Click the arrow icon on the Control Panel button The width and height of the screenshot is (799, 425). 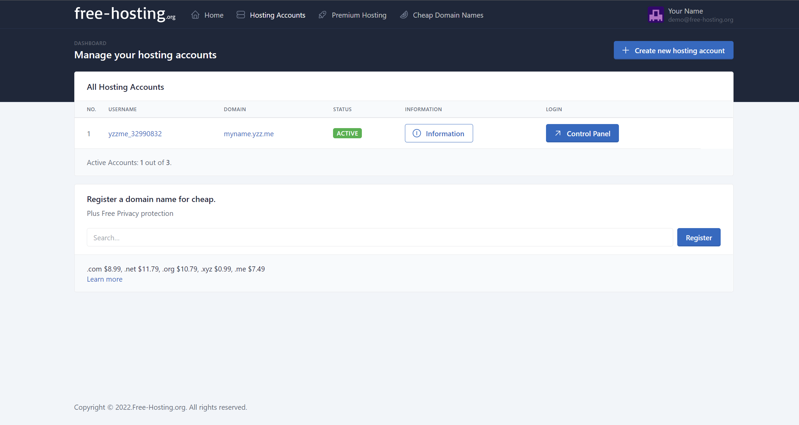pyautogui.click(x=558, y=133)
